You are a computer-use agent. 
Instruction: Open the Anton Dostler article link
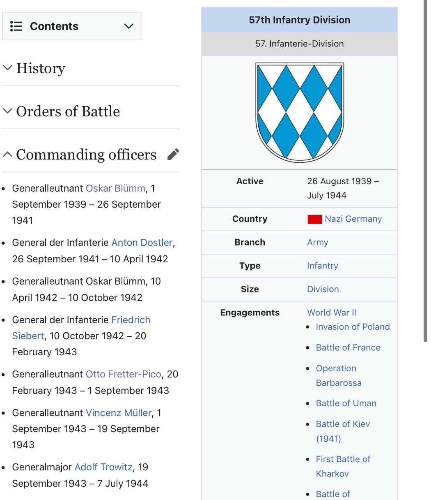pyautogui.click(x=142, y=243)
